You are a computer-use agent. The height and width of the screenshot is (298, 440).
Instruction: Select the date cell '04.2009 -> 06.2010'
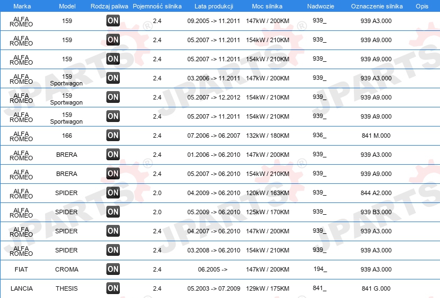coord(214,193)
